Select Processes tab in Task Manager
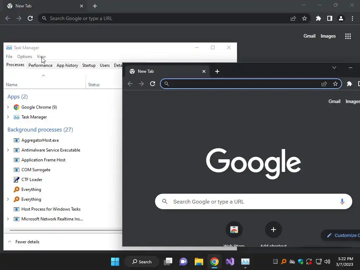The width and height of the screenshot is (360, 270). [15, 65]
